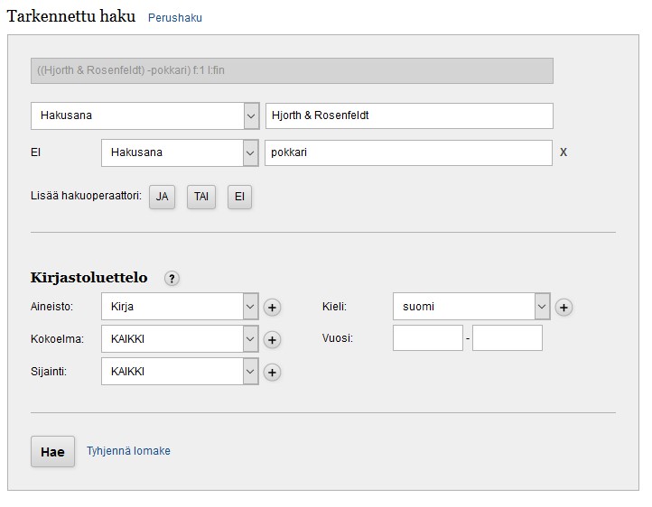The height and width of the screenshot is (507, 652).
Task: Open the Sijainti dropdown set to KAIKKI
Action: click(x=180, y=372)
